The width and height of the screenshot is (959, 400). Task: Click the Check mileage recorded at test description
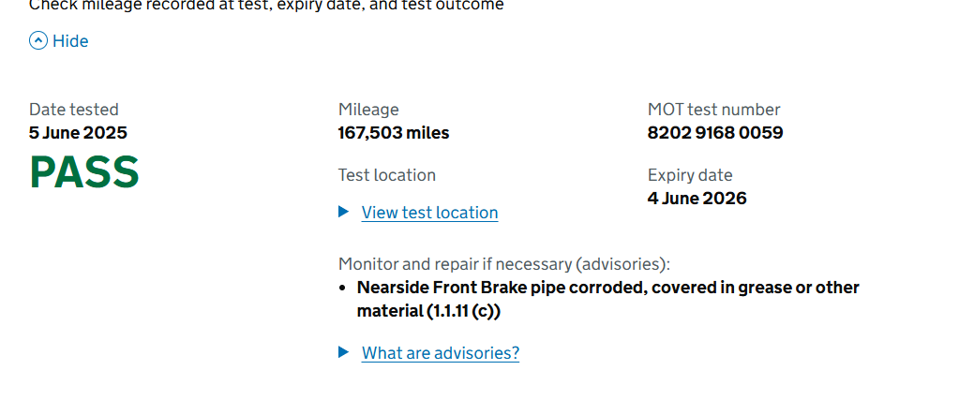[266, 6]
